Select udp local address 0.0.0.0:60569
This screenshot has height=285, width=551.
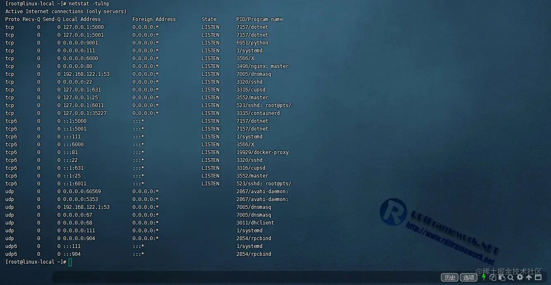point(82,192)
